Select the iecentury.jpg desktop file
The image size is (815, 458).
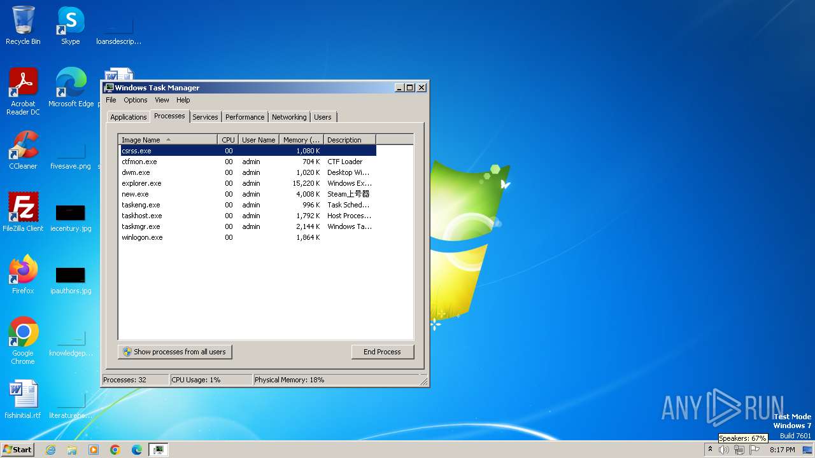[71, 217]
